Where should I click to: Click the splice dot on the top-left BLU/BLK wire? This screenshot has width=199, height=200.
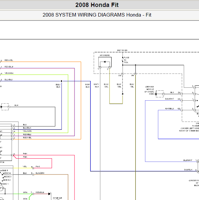click(62, 81)
